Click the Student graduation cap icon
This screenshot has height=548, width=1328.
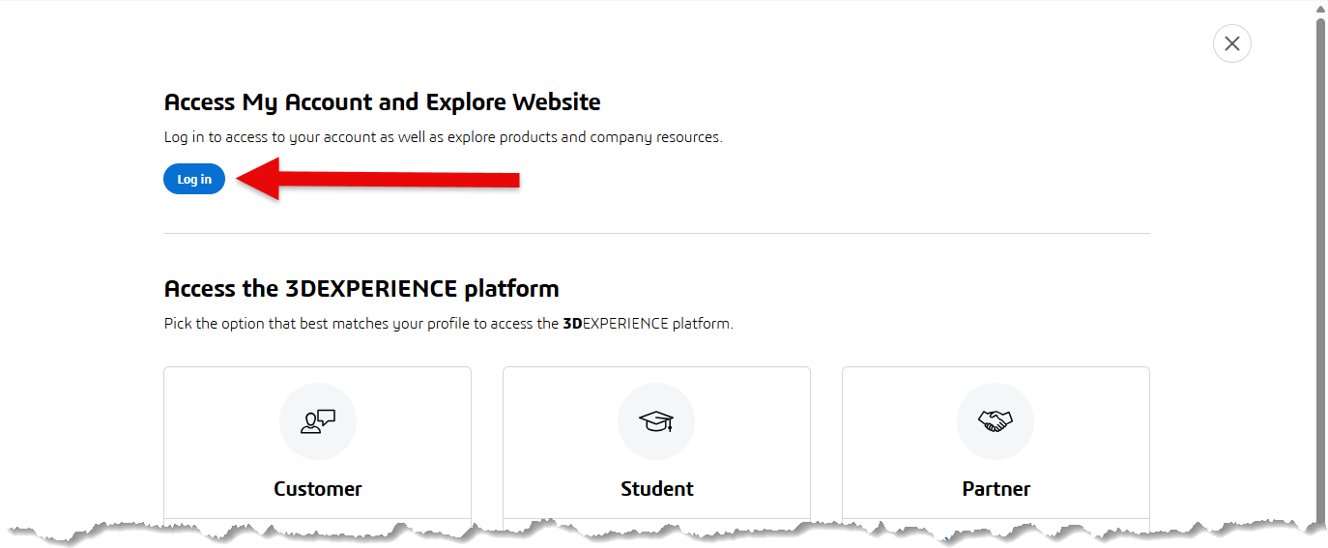(x=656, y=421)
